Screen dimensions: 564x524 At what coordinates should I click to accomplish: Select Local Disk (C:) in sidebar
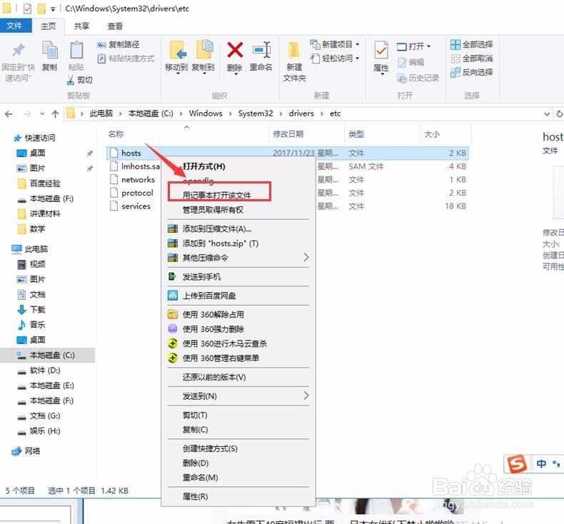tap(48, 355)
